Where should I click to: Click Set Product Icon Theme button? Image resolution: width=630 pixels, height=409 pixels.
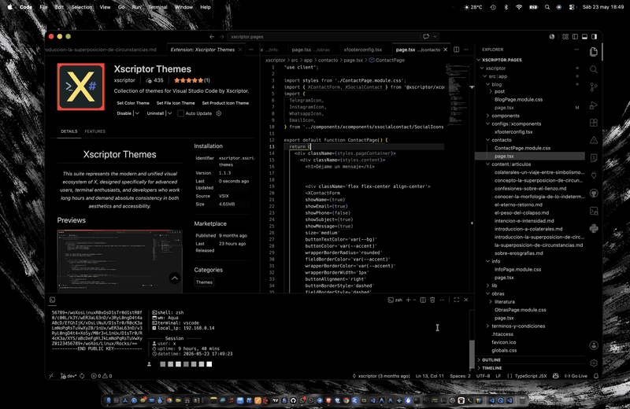click(225, 103)
